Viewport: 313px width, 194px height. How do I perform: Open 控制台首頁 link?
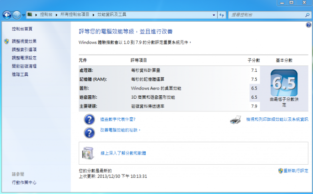pyautogui.click(x=22, y=29)
